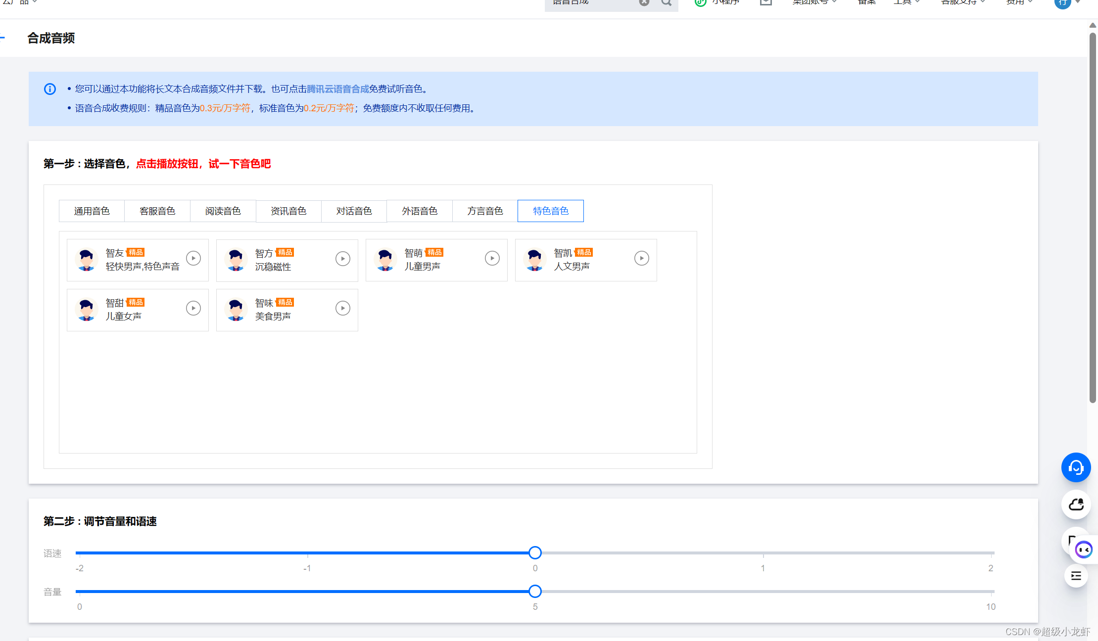Collapse the floating sidebar menu icon
Viewport: 1098px width, 641px height.
click(1076, 576)
